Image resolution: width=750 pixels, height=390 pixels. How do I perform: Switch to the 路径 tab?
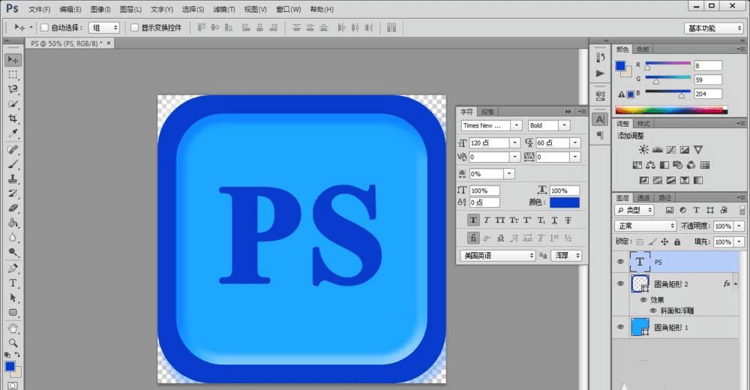pos(664,198)
